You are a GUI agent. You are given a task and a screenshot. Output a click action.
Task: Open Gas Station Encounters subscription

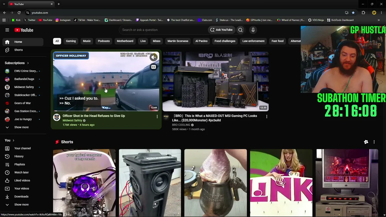coord(23,111)
